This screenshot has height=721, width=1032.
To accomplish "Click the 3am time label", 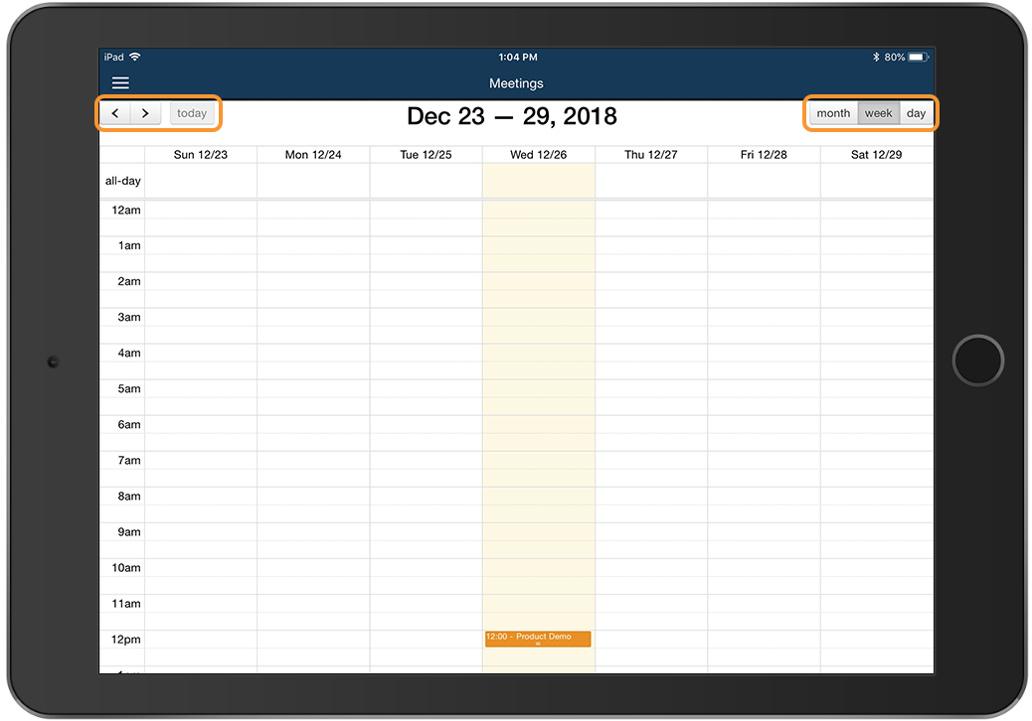I will (x=129, y=318).
